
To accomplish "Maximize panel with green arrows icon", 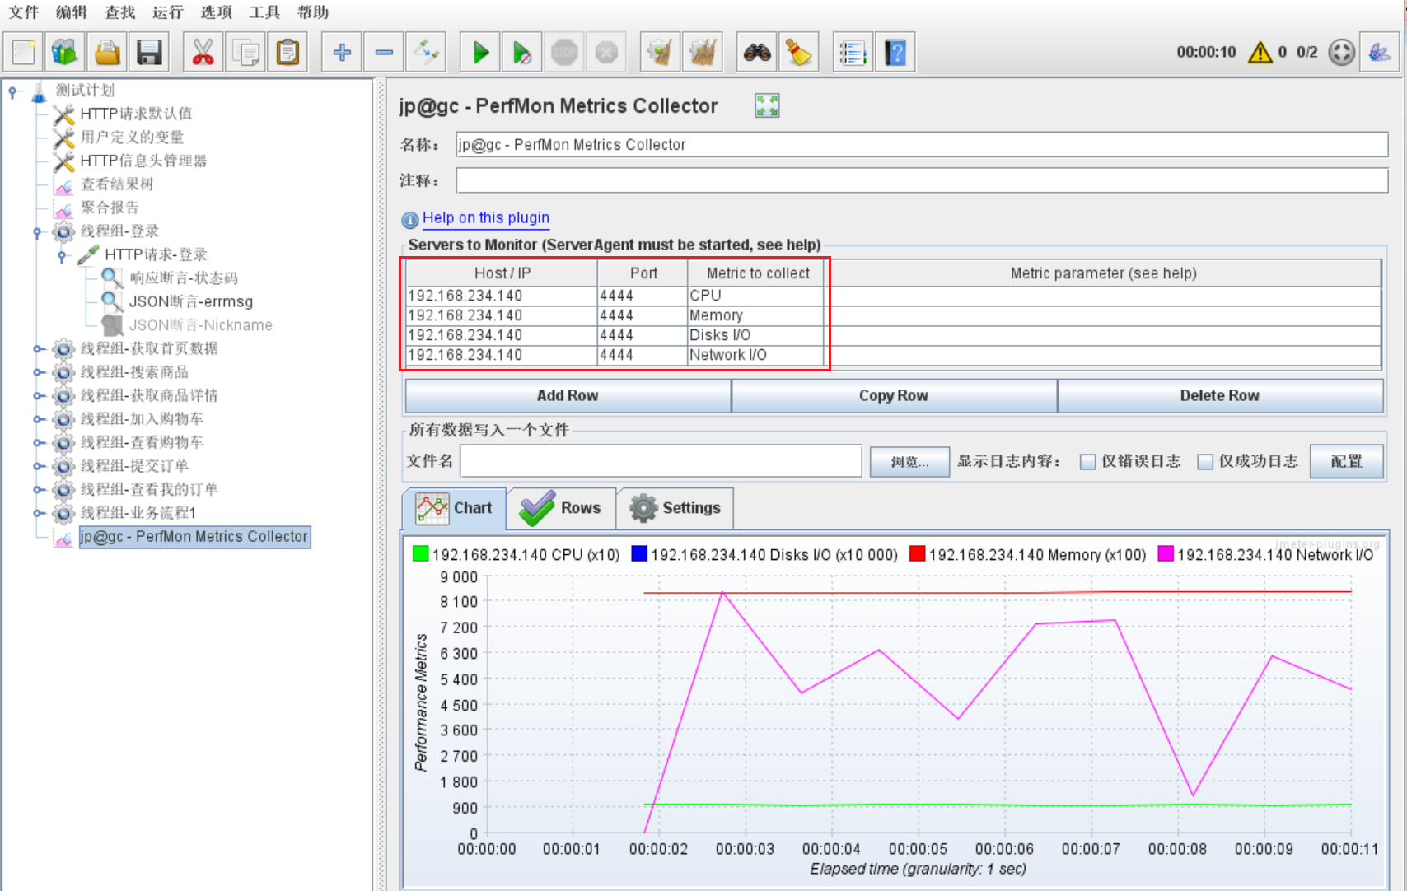I will point(767,105).
